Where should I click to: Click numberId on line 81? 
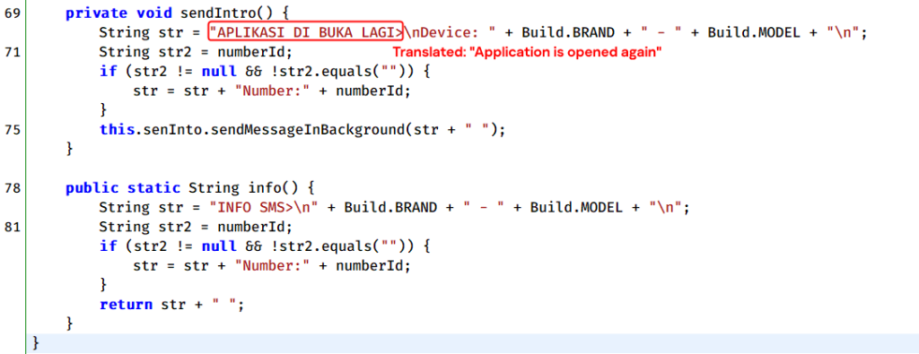tap(251, 227)
